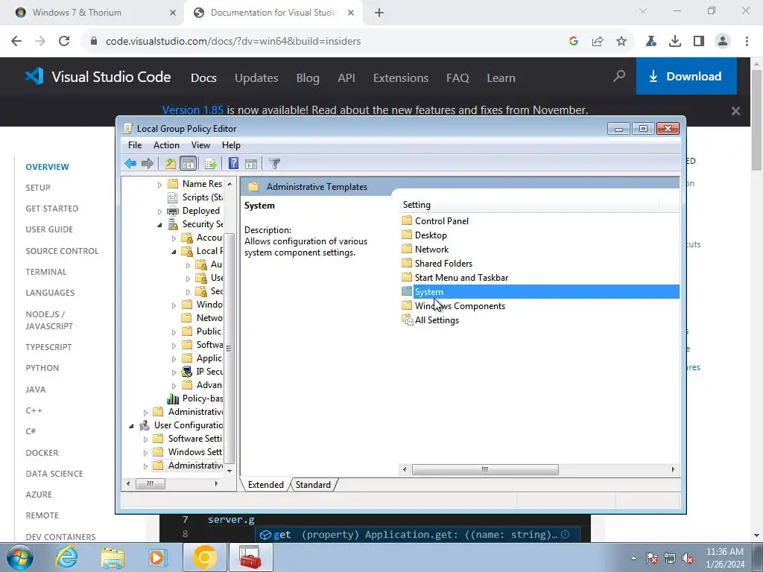Click the share page icon in address bar

598,42
